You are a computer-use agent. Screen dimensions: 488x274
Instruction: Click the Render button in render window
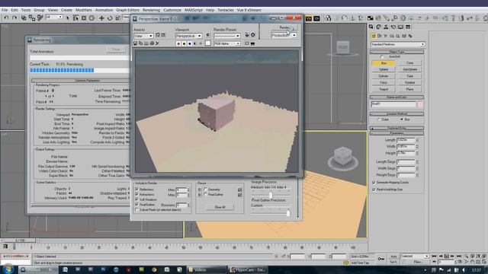[x=284, y=27]
